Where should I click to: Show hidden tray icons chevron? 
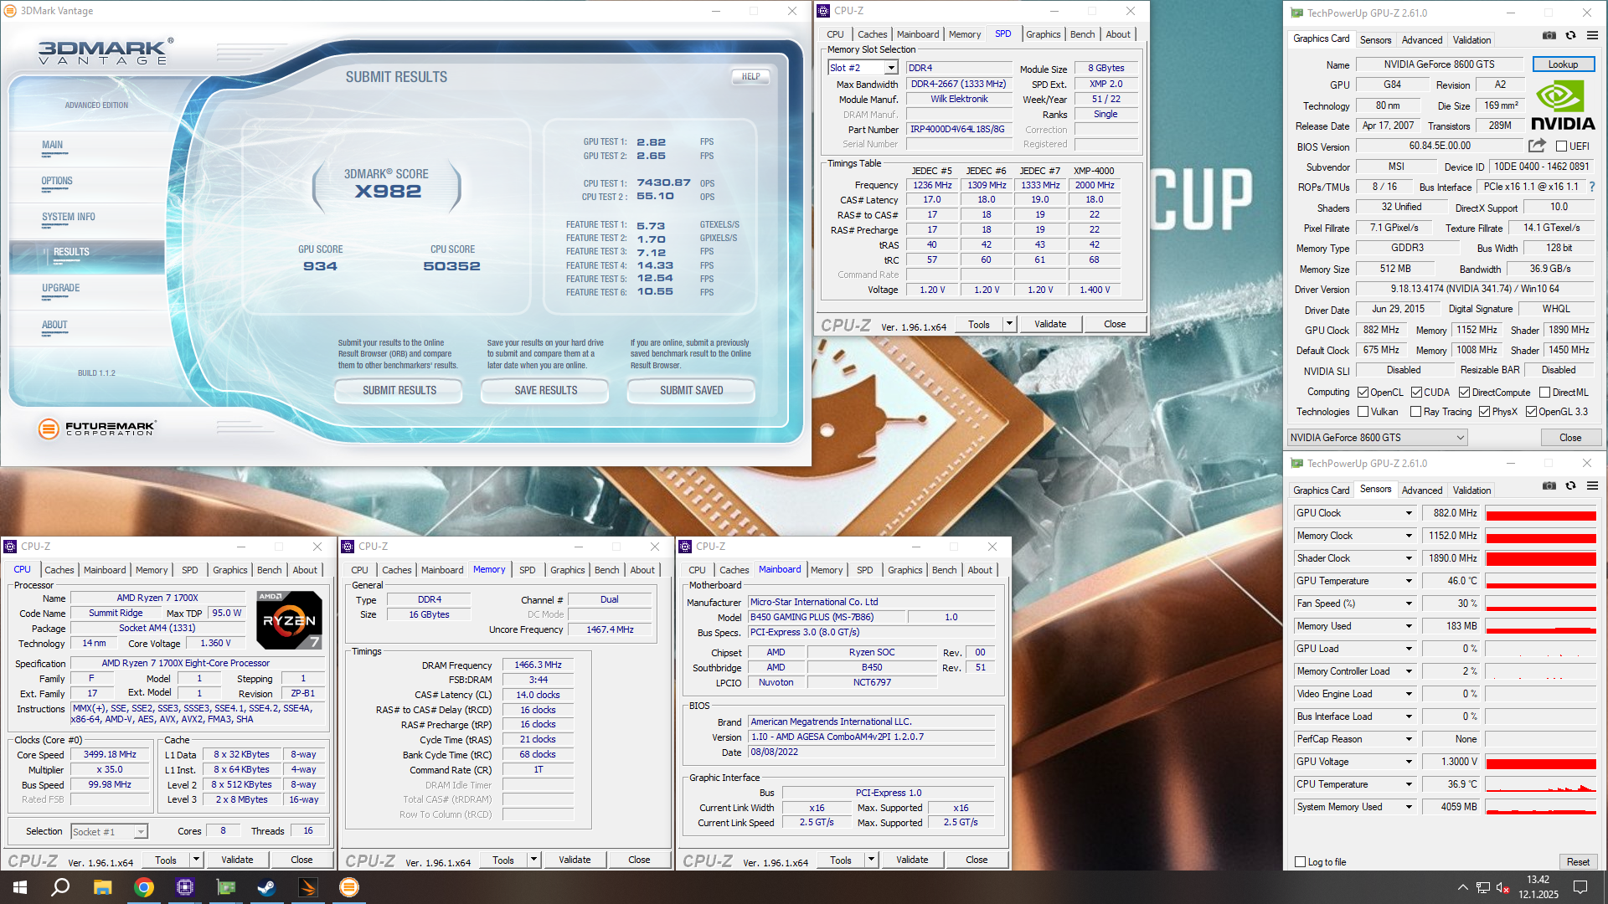pos(1462,887)
